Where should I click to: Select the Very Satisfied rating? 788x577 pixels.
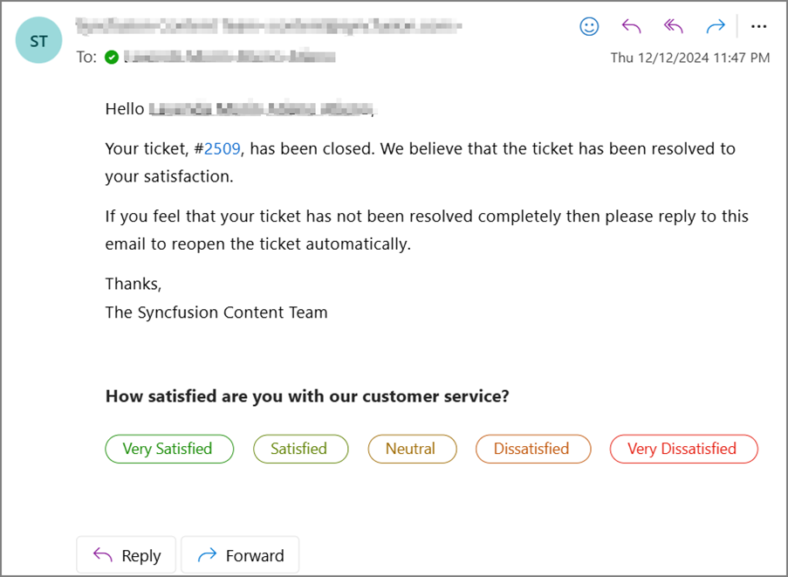(x=169, y=449)
